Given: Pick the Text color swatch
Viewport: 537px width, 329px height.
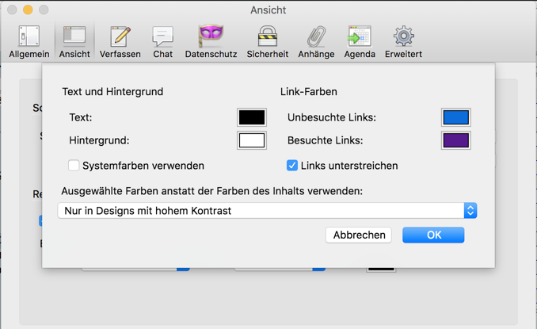Looking at the screenshot, I should [252, 117].
